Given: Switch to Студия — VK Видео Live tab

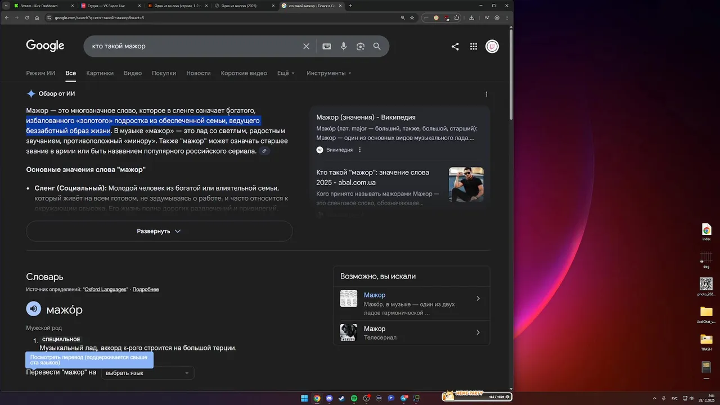Looking at the screenshot, I should click(x=110, y=6).
